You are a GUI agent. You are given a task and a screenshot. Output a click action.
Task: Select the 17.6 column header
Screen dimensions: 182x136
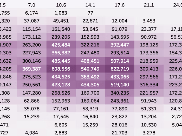tap(120, 5)
